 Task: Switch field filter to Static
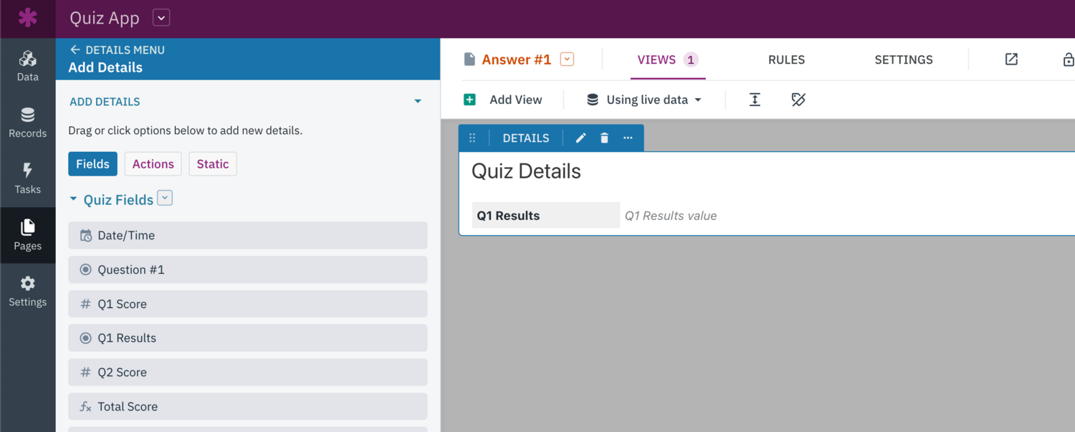point(212,163)
